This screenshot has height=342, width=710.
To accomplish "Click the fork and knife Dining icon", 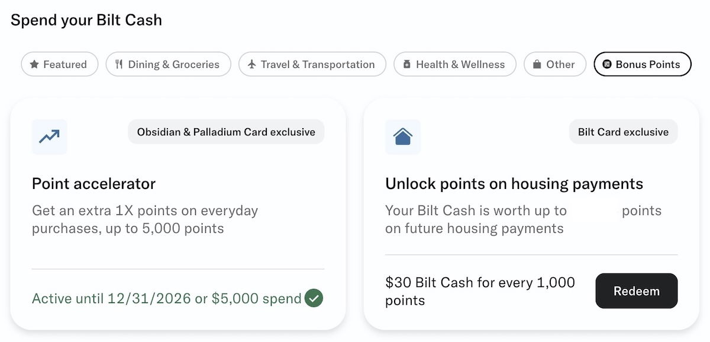I will tap(119, 64).
